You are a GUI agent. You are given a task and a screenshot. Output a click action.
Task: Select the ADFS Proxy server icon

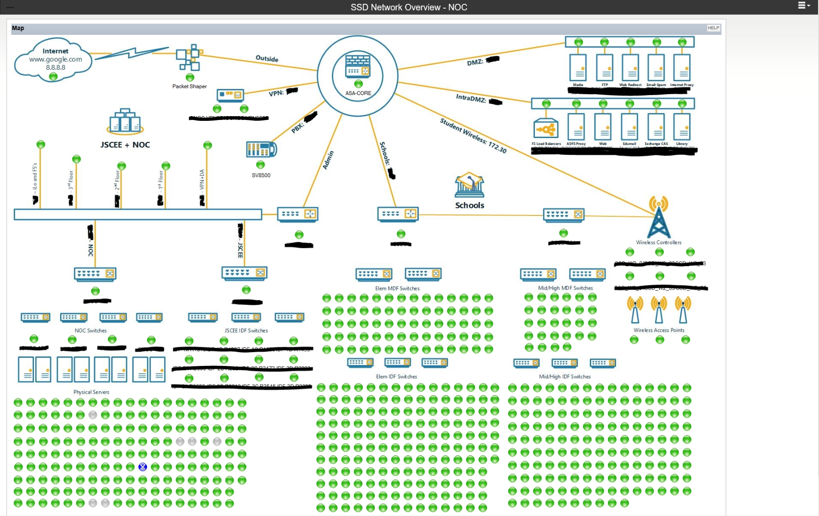tap(576, 127)
